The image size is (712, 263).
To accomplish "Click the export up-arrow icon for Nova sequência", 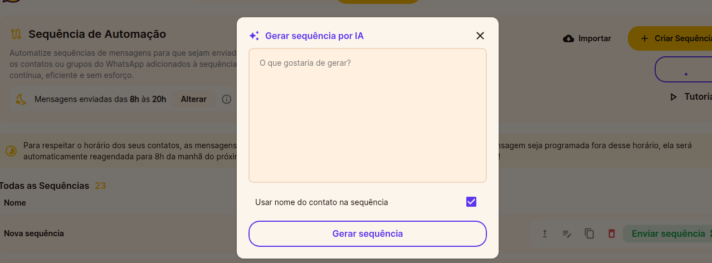I will (x=545, y=233).
